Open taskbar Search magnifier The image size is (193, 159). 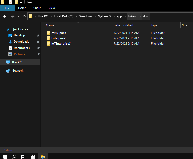click(x=14, y=157)
